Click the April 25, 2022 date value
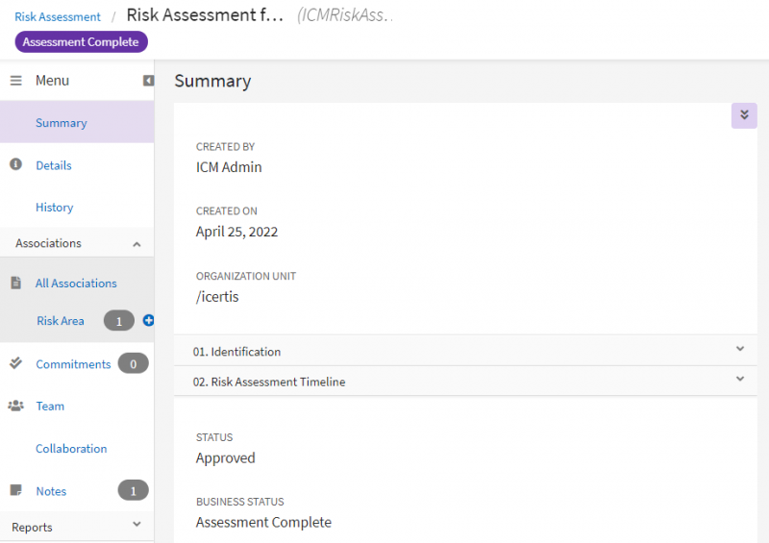Image resolution: width=769 pixels, height=543 pixels. click(236, 232)
